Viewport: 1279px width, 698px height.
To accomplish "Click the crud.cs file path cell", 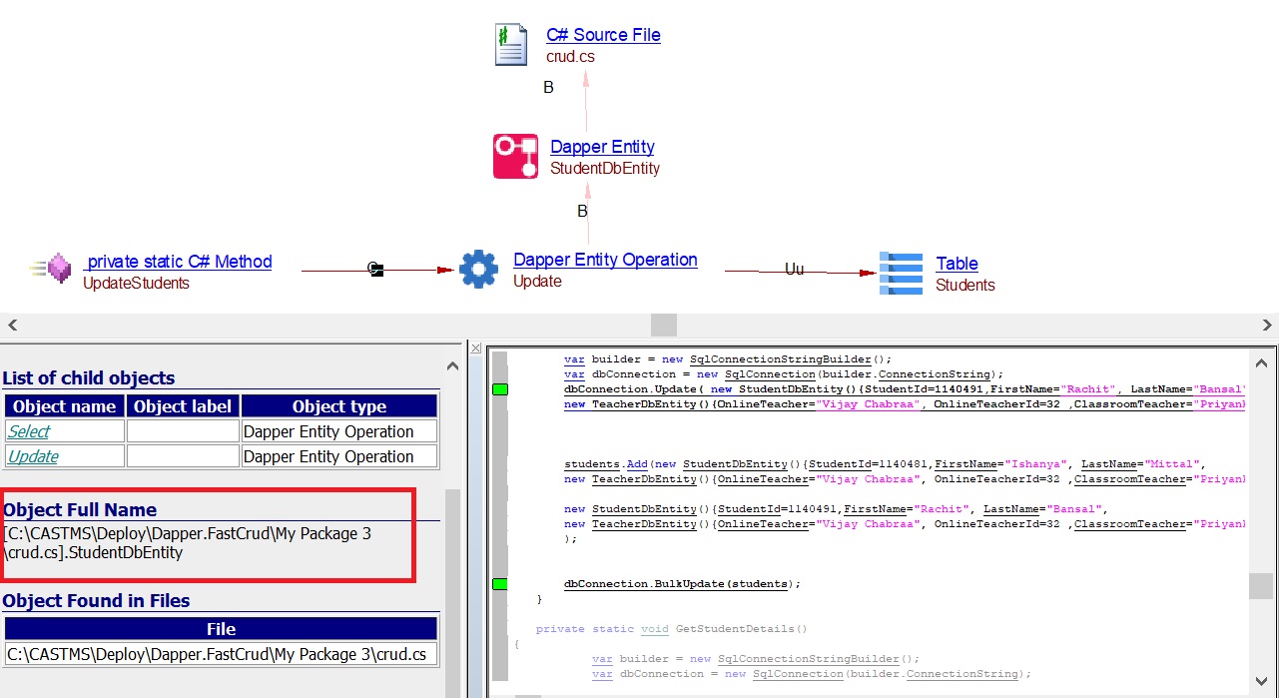I will coord(221,654).
